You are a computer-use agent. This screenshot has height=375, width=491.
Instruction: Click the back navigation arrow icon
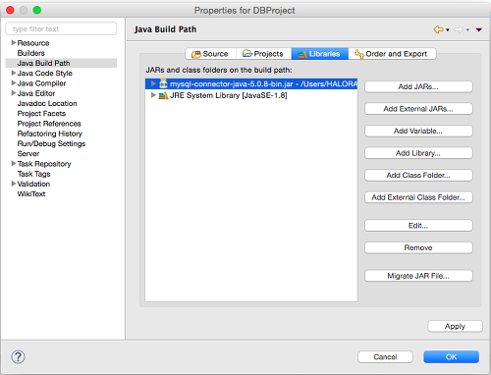click(438, 29)
